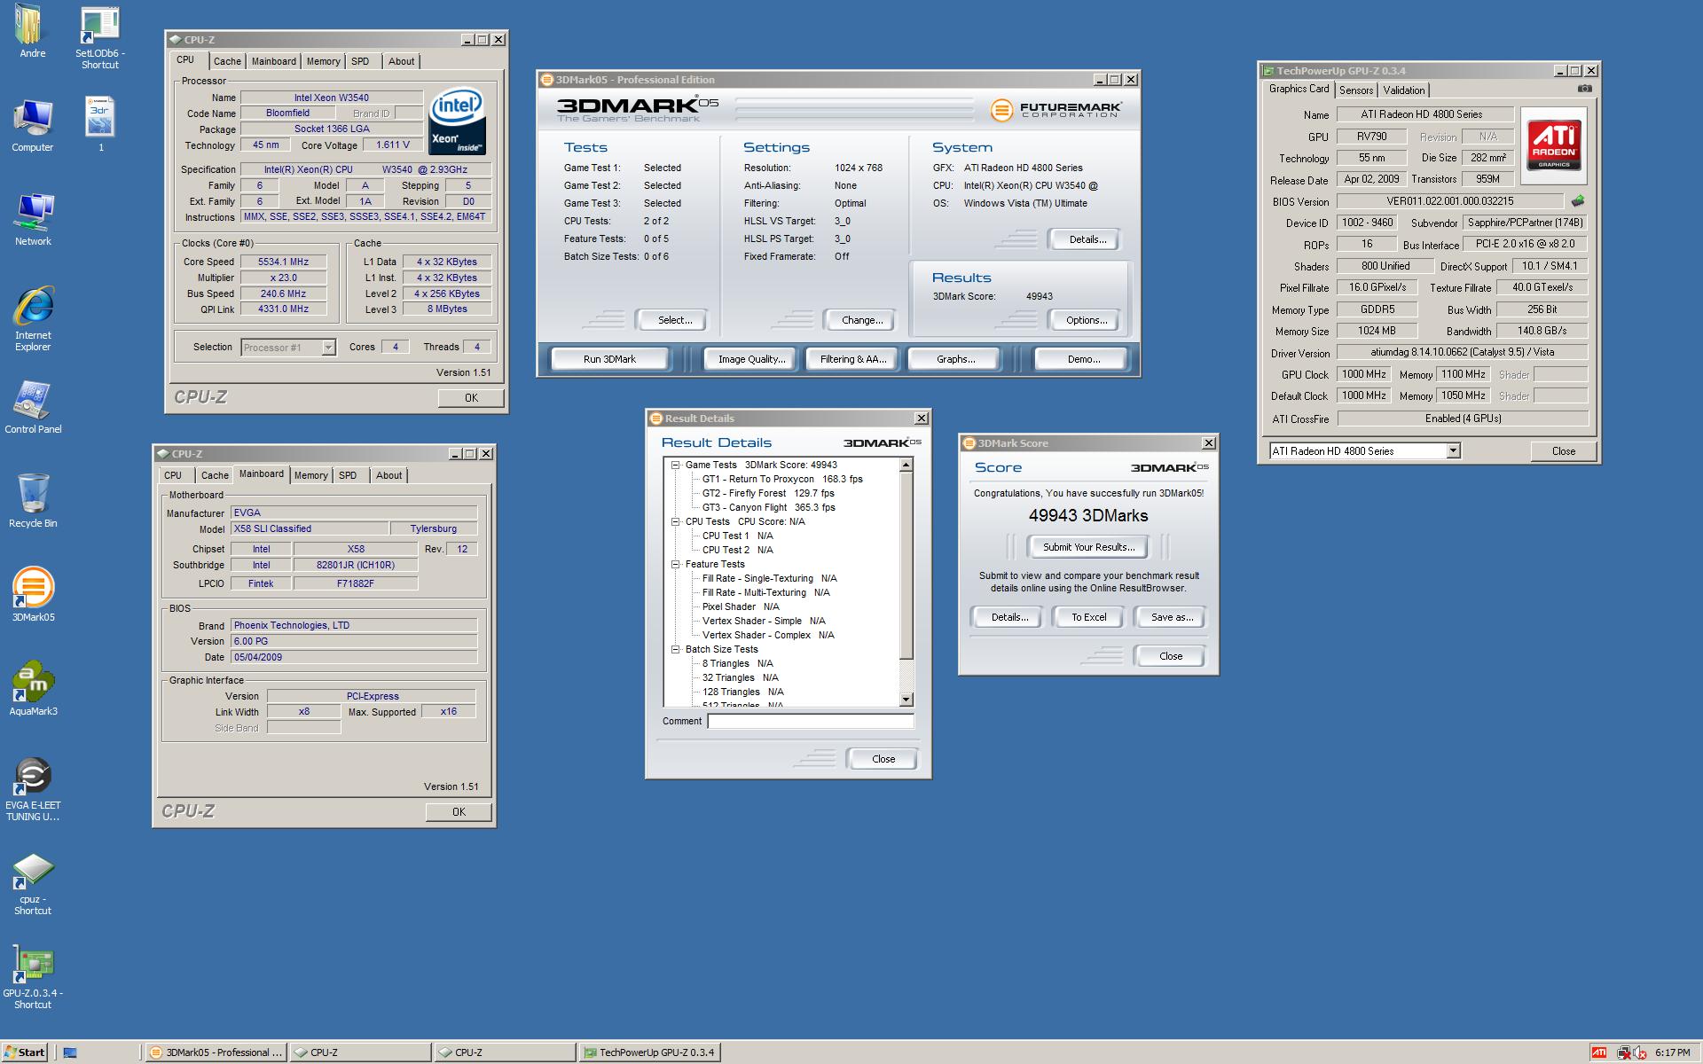Open the Start menu
This screenshot has height=1064, width=1703.
click(x=24, y=1052)
